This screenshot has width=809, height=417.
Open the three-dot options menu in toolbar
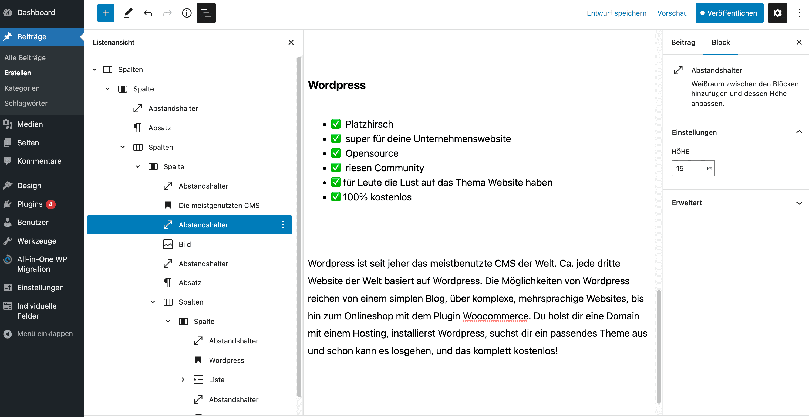coord(799,13)
